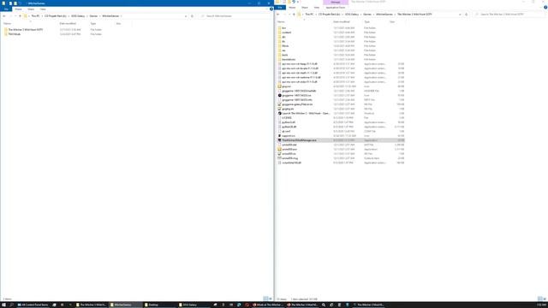Image resolution: width=548 pixels, height=308 pixels.
Task: Click Up arrow in Witcher 3 GOTY window
Action: coord(294,15)
